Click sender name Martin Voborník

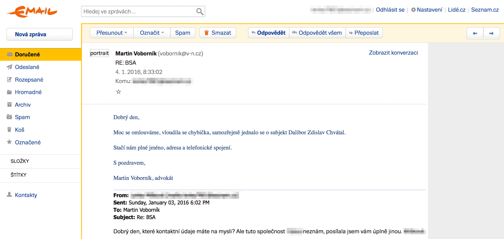136,54
